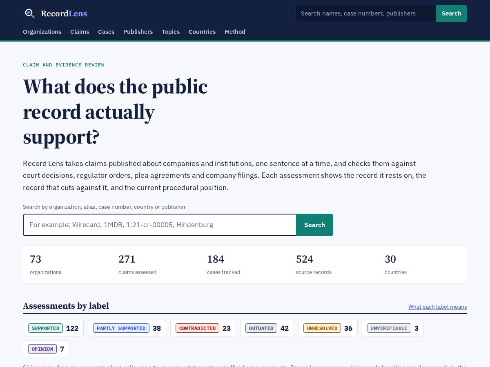Open the Cases nav item

coord(106,32)
